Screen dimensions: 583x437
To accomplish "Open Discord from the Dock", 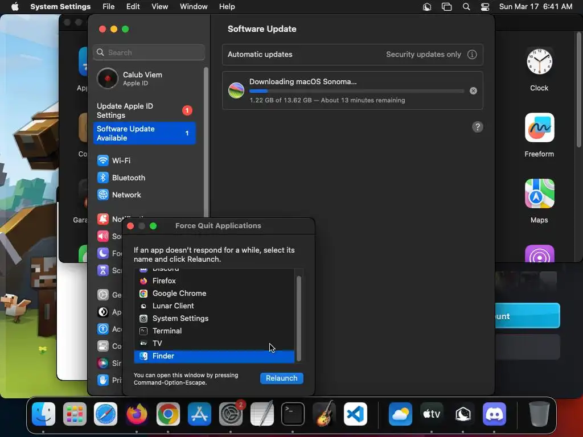I will coord(494,414).
